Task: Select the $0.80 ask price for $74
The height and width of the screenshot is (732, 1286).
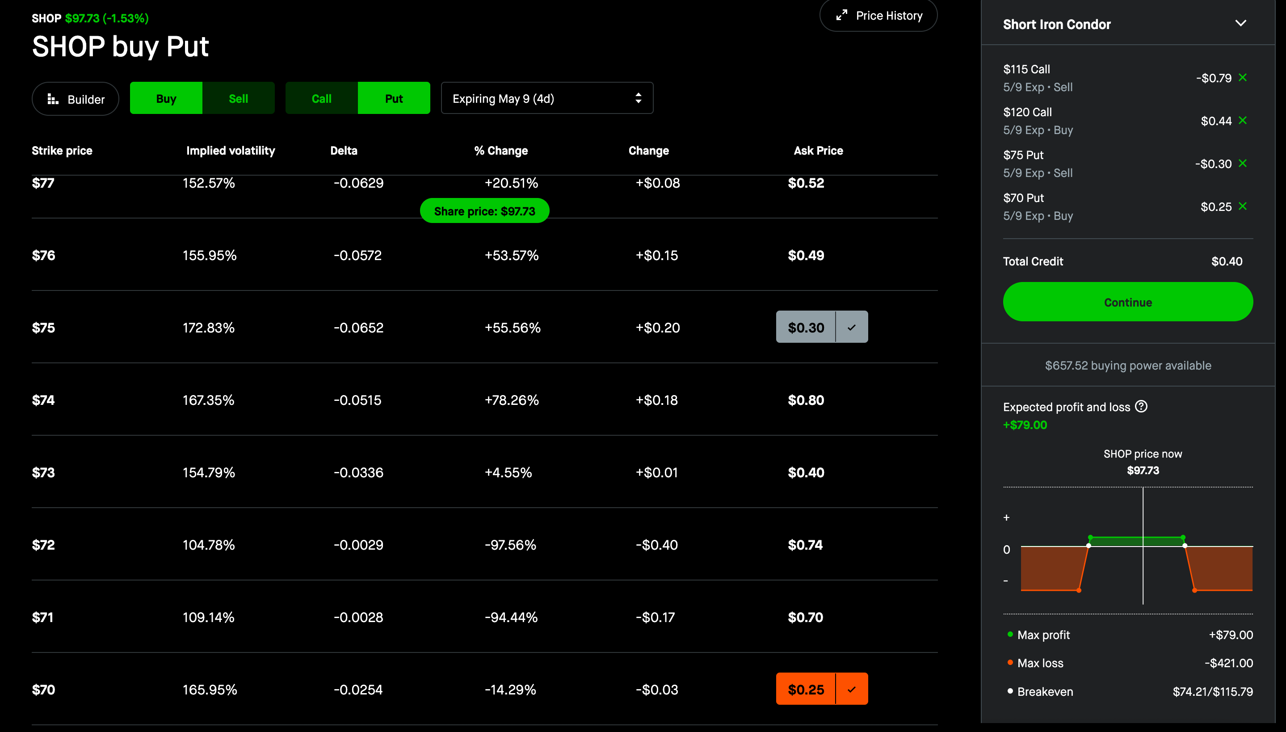Action: point(806,400)
